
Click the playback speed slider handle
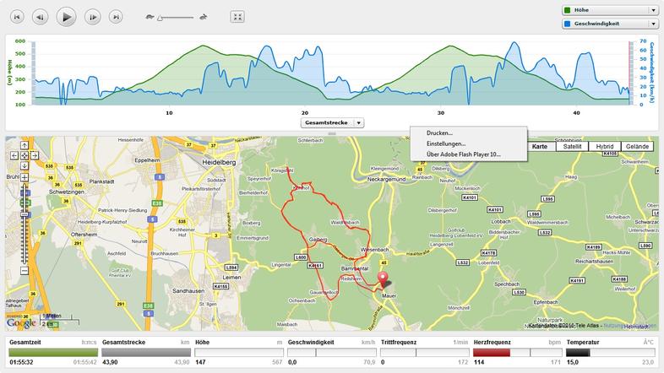[160, 18]
